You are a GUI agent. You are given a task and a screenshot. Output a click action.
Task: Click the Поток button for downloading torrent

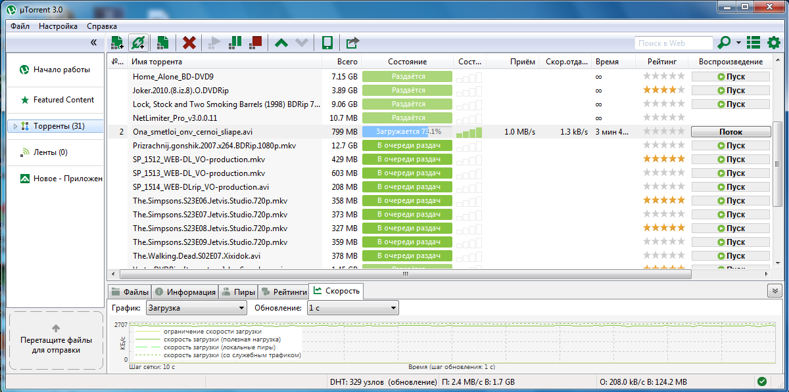(730, 132)
